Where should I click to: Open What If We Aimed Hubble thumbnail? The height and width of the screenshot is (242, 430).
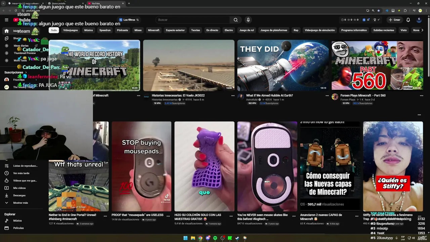point(283,66)
